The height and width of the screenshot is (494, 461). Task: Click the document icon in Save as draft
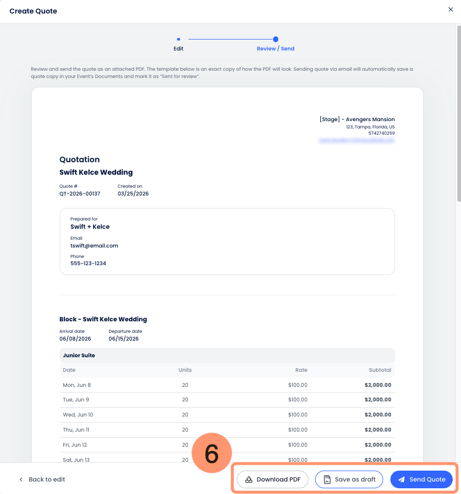pos(327,479)
